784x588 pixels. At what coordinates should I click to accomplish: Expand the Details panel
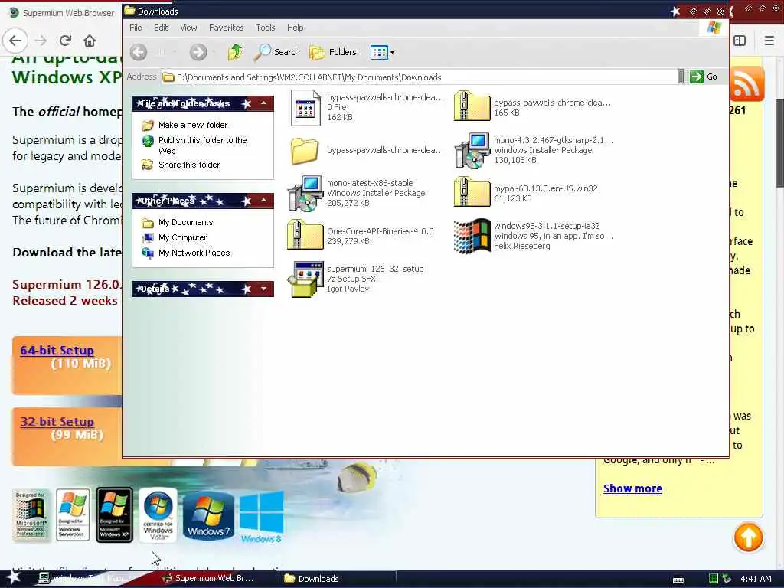(263, 289)
